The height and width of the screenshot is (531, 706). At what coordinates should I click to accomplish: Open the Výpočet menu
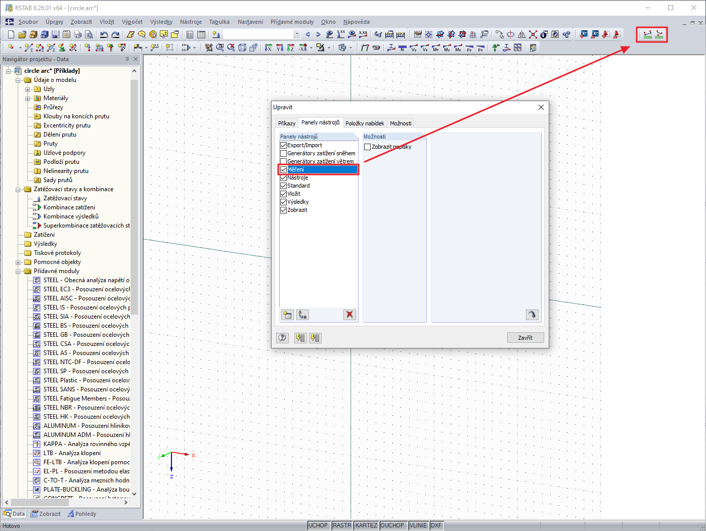click(132, 22)
